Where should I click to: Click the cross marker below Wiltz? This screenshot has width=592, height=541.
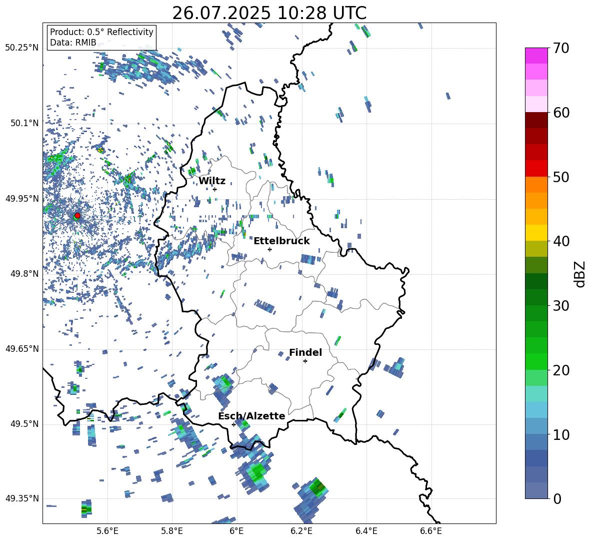[215, 189]
